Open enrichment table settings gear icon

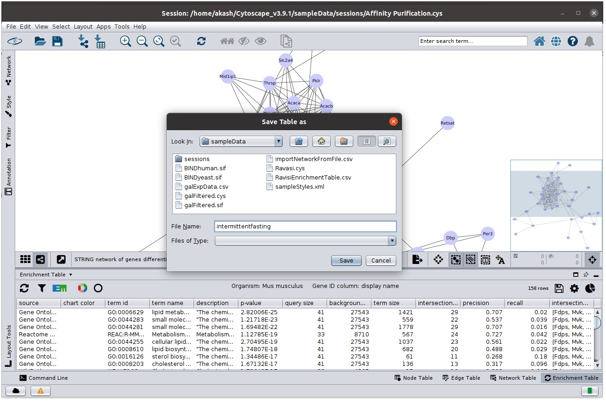574,288
